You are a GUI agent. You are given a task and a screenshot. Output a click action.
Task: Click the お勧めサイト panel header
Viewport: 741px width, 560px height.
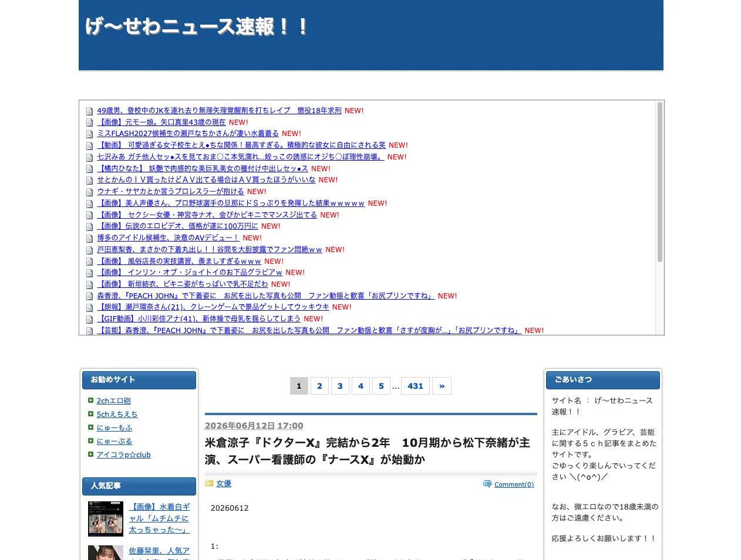[139, 380]
